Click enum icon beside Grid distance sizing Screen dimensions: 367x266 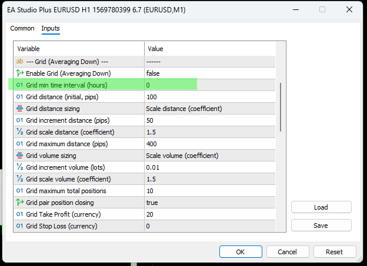point(19,109)
